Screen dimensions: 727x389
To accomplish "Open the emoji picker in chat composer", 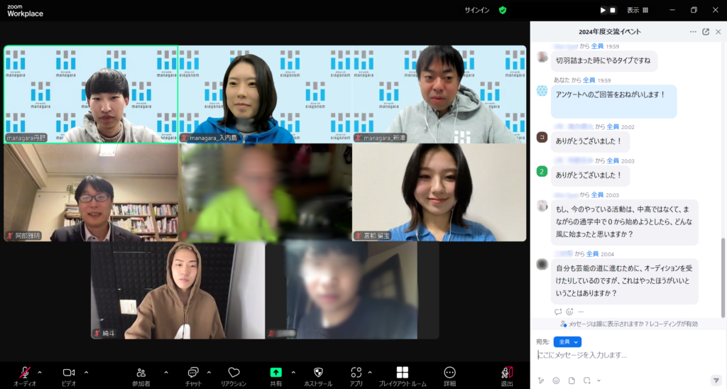I will pos(556,380).
